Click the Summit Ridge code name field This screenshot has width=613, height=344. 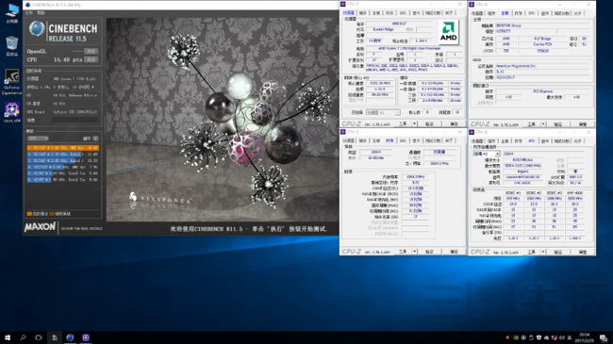click(383, 29)
